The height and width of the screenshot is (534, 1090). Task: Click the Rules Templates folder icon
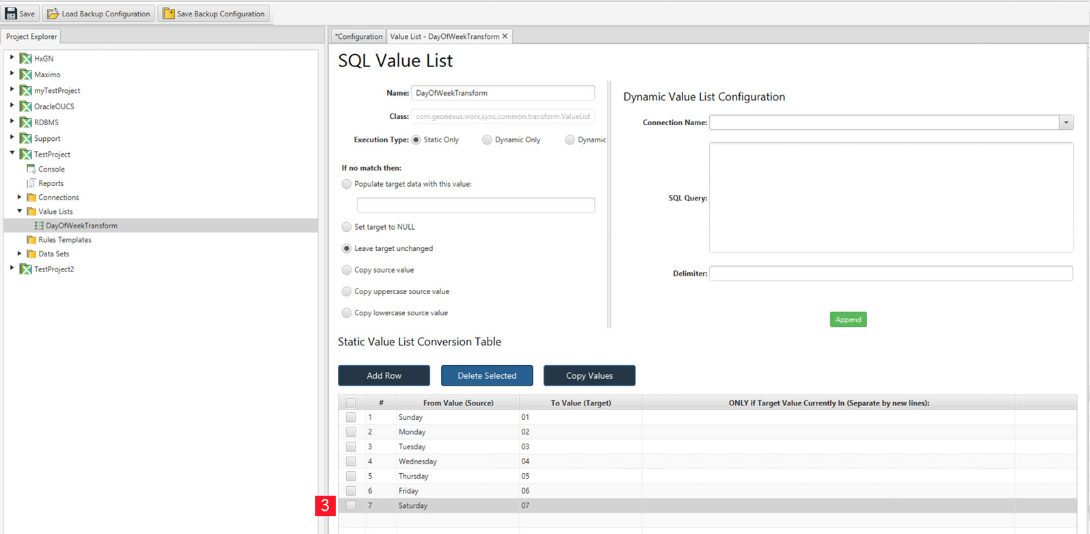coord(31,240)
